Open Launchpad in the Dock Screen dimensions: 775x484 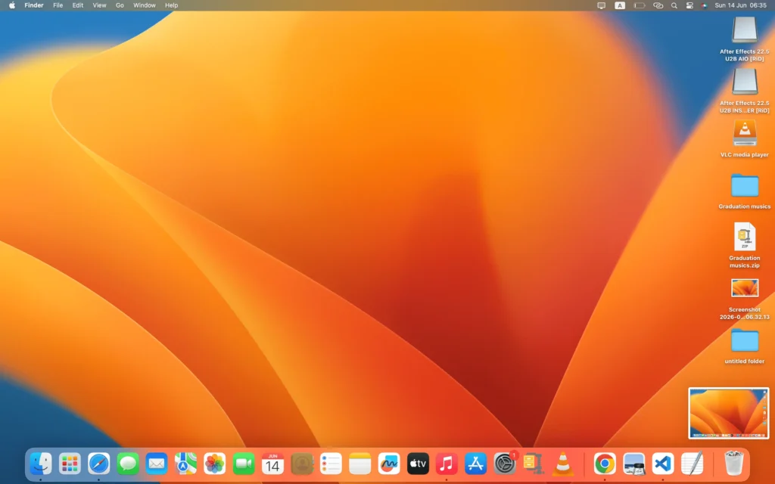coord(70,464)
